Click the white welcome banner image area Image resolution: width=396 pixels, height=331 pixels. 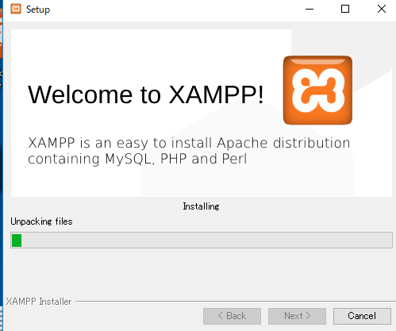pos(202,113)
